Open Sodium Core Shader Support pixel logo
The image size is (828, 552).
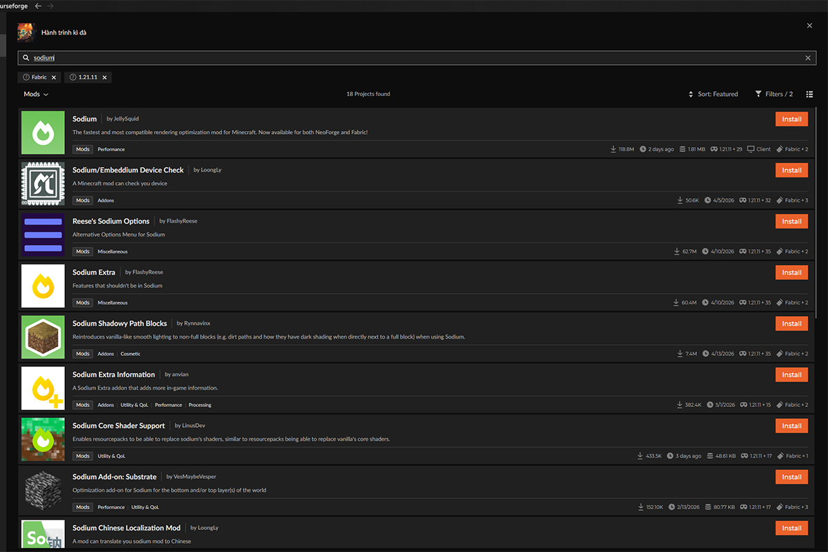click(43, 439)
